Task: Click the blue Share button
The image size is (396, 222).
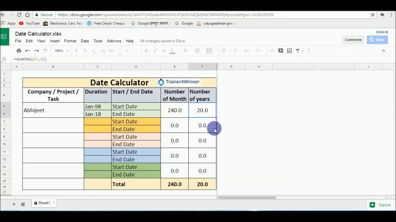Action: [377, 40]
